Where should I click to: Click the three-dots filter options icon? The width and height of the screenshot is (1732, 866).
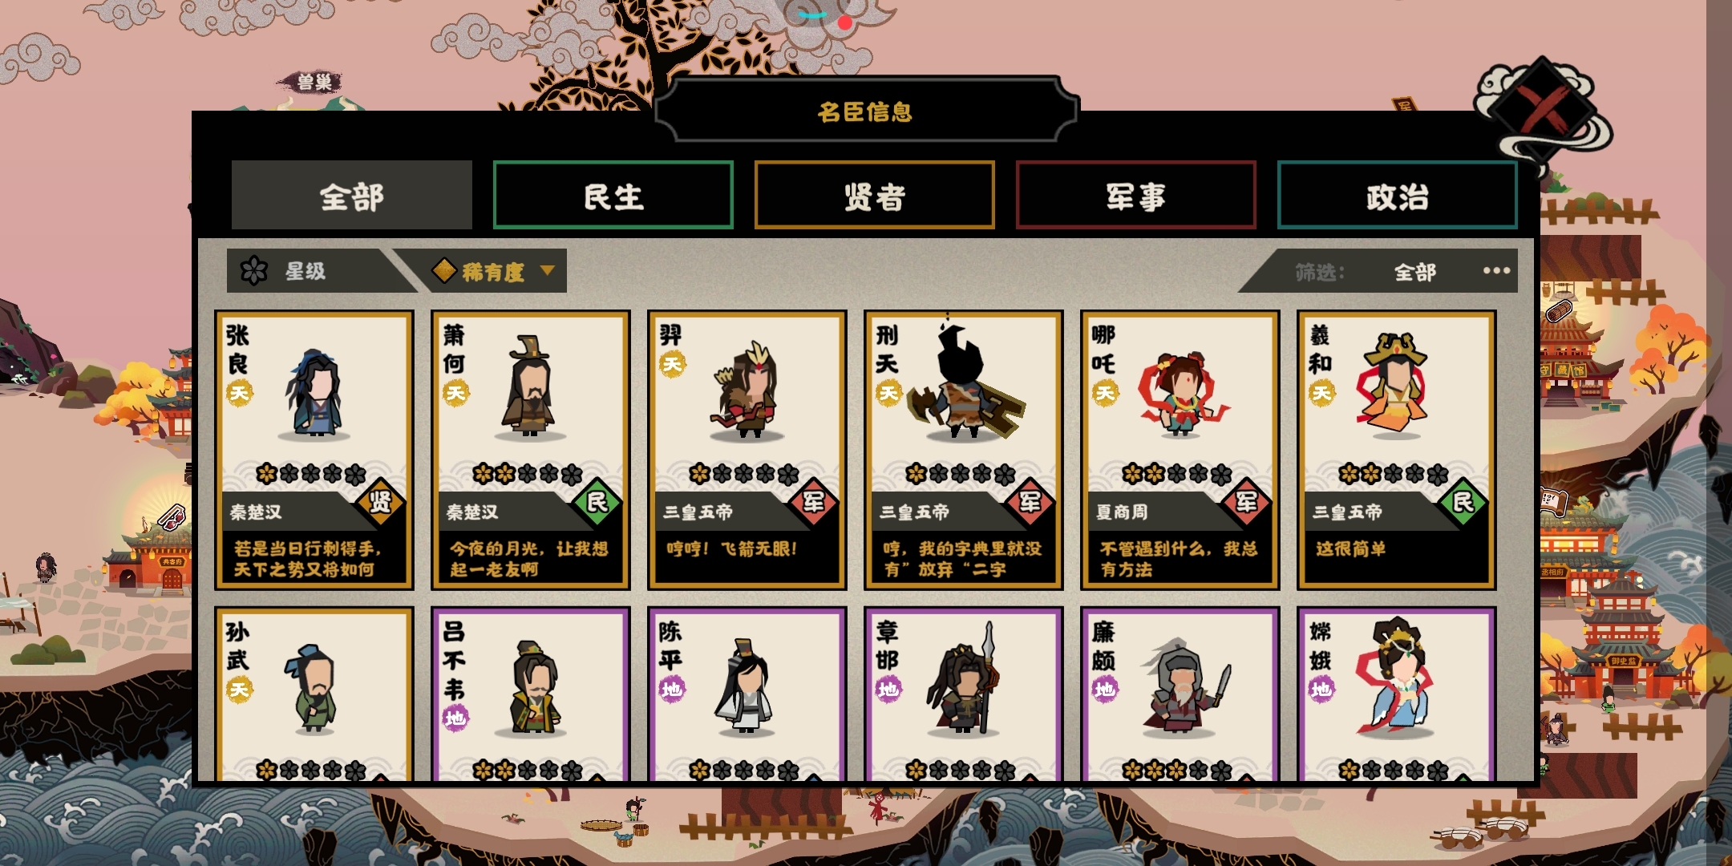point(1496,271)
